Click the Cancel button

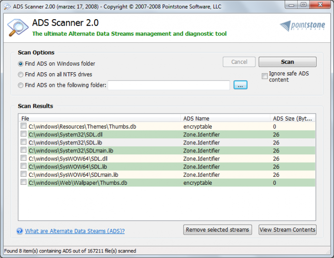tap(239, 62)
